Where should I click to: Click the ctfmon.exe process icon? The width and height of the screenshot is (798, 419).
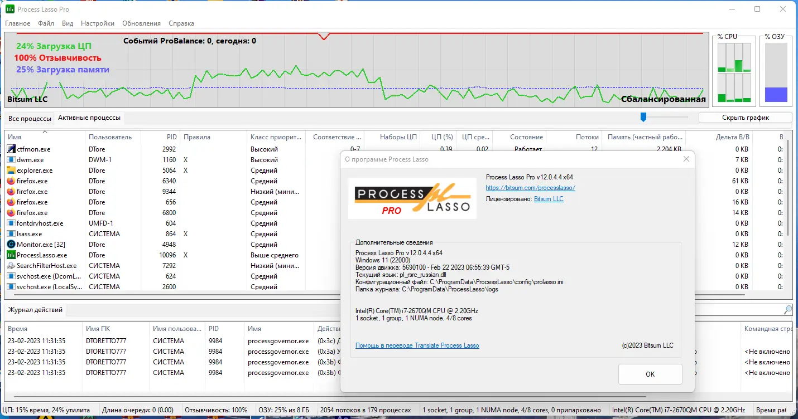11,149
